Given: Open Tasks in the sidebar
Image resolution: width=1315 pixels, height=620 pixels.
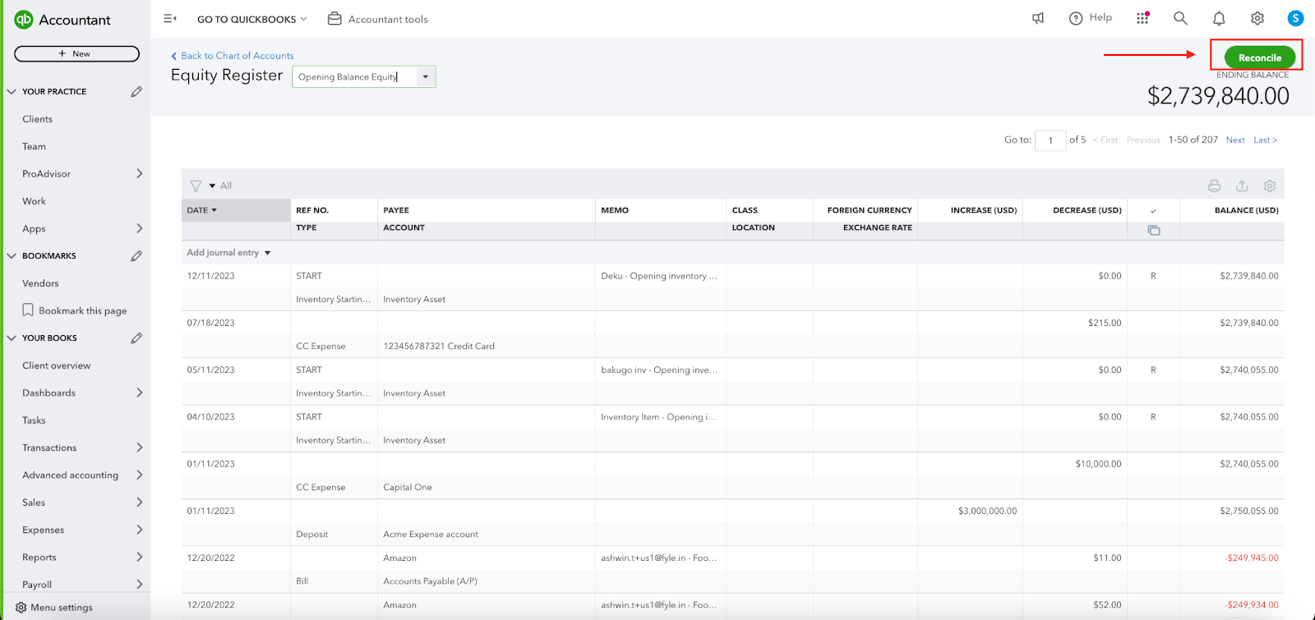Looking at the screenshot, I should tap(34, 420).
